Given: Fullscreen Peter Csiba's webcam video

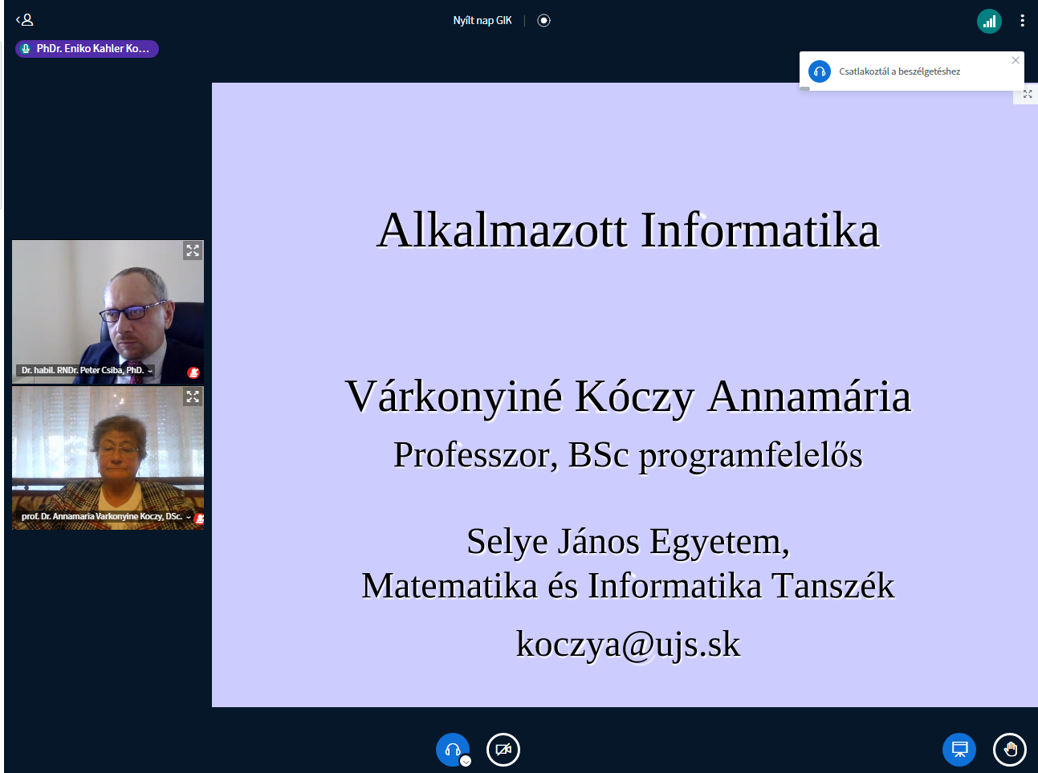Looking at the screenshot, I should coord(193,250).
